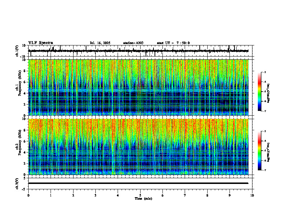
Task: Click the ch.2 spectrogram color bar
Action: [x=260, y=151]
